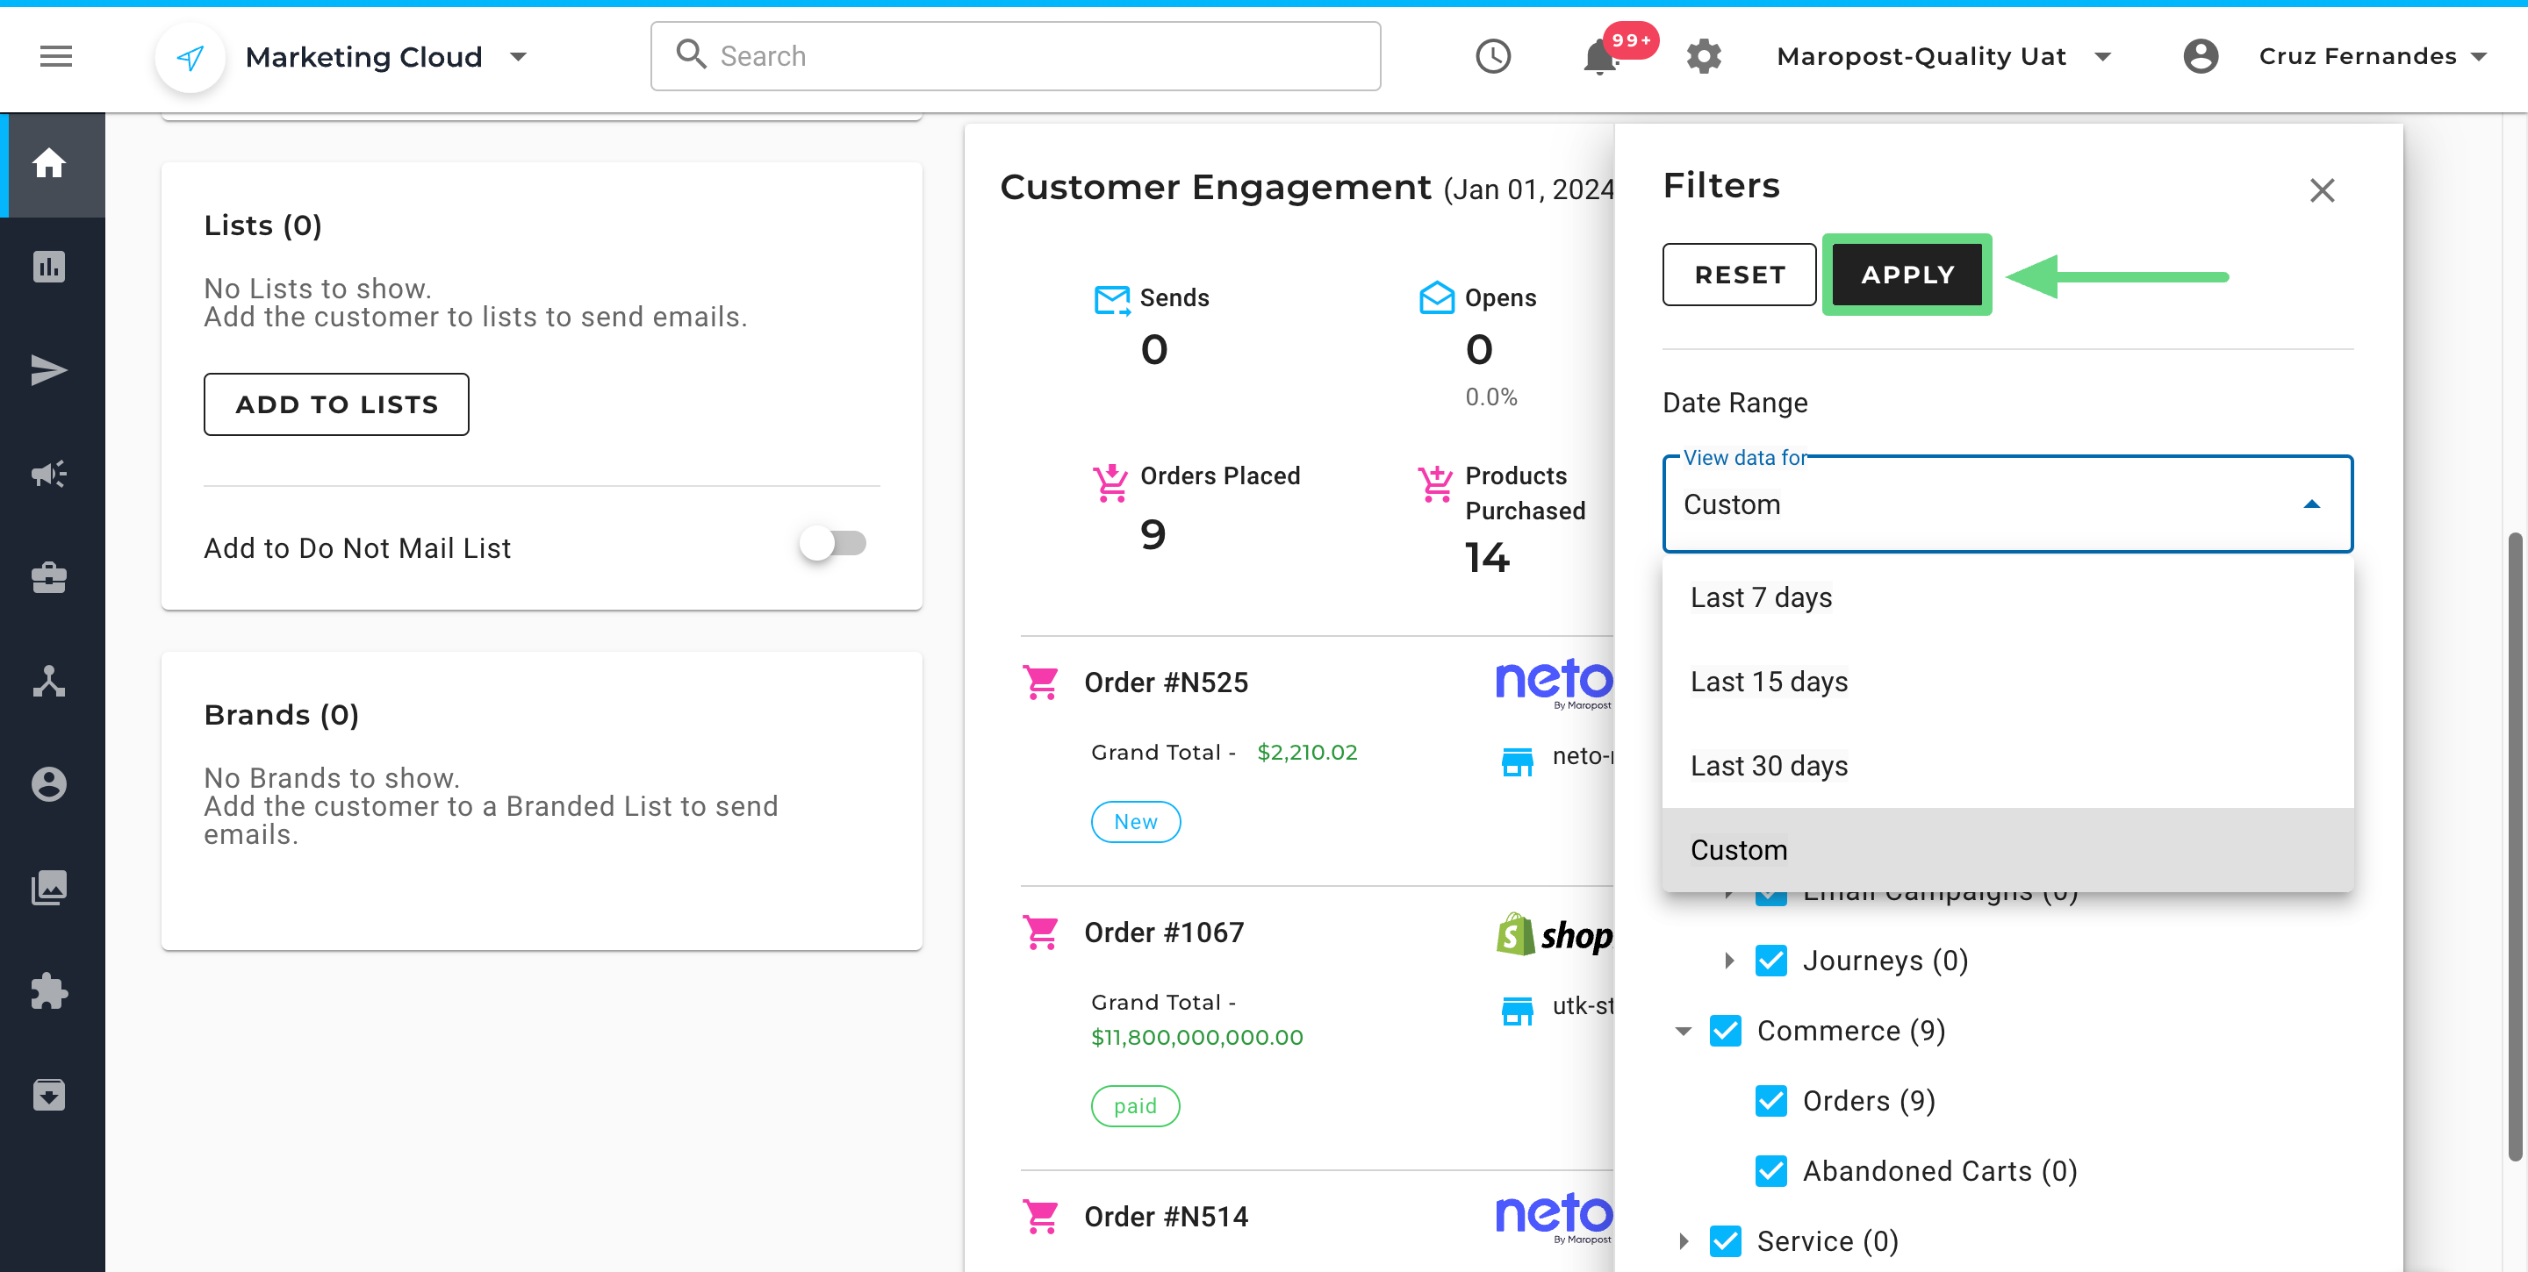Screen dimensions: 2528x1272
Task: Click the neto logo on Order #N525
Action: point(1554,682)
